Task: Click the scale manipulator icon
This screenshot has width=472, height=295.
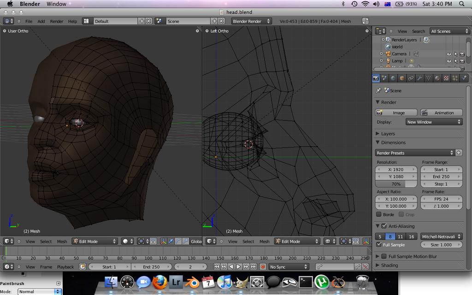Action: 185,241
